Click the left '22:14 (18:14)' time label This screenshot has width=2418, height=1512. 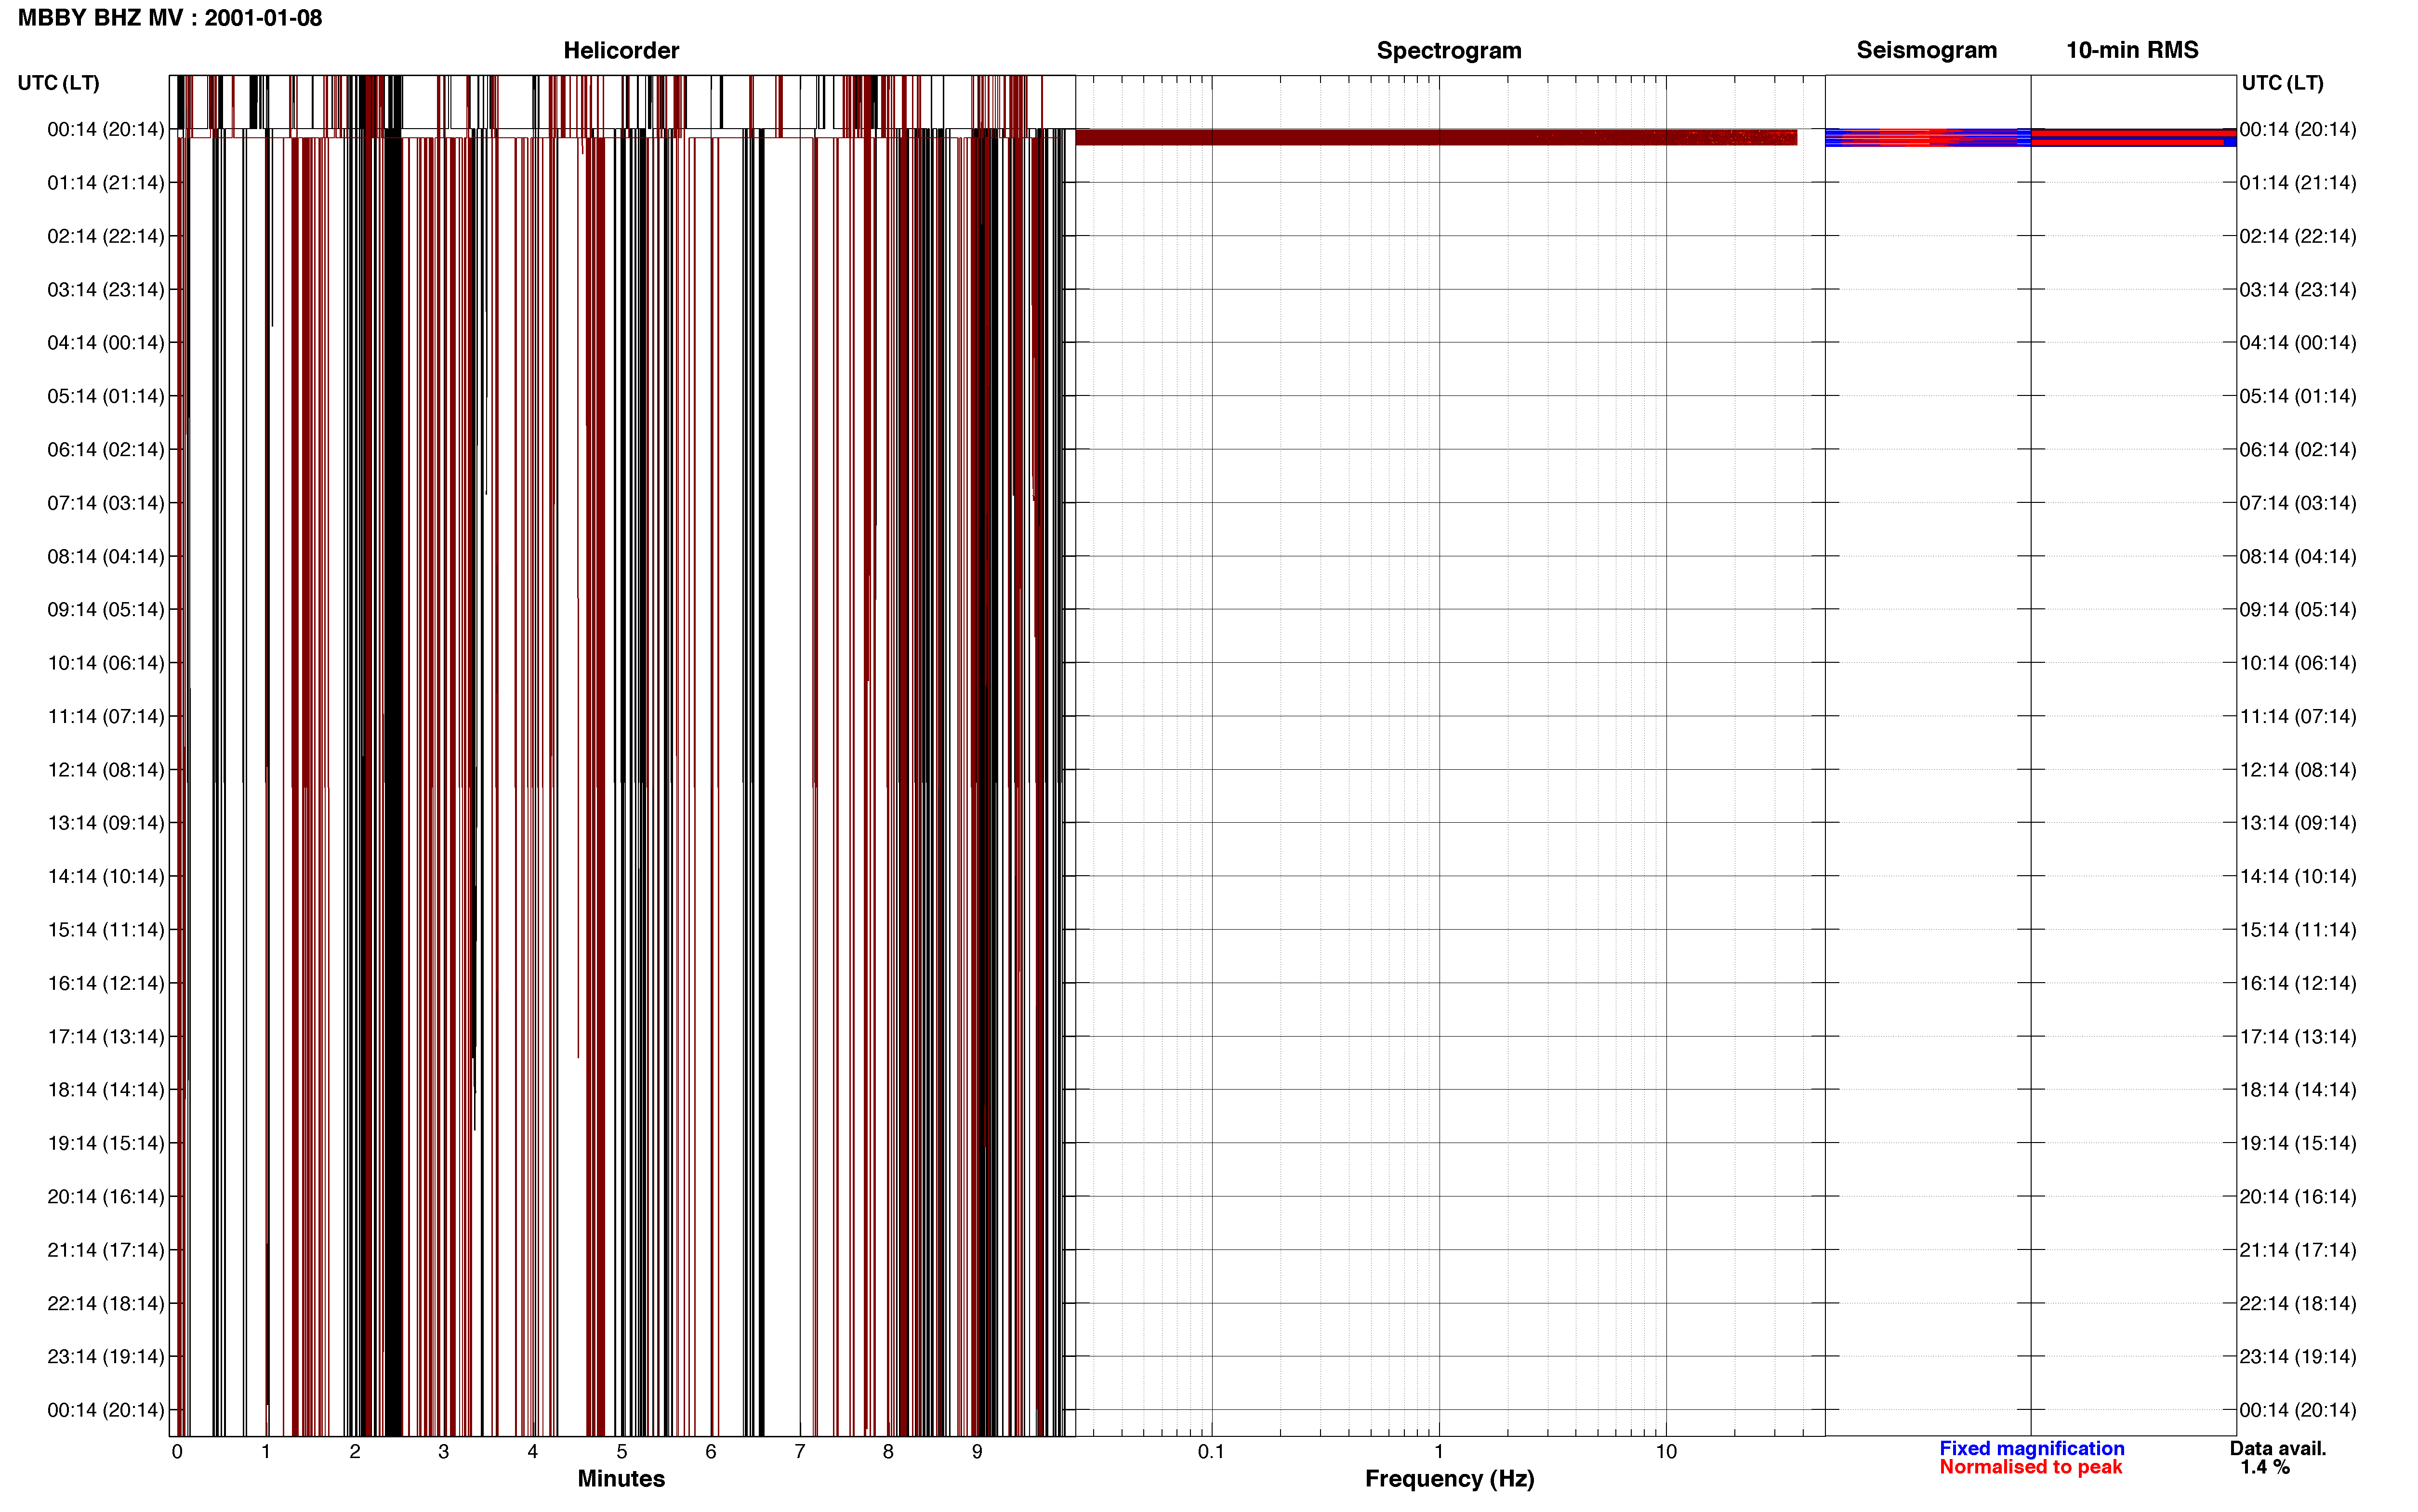tap(106, 1303)
